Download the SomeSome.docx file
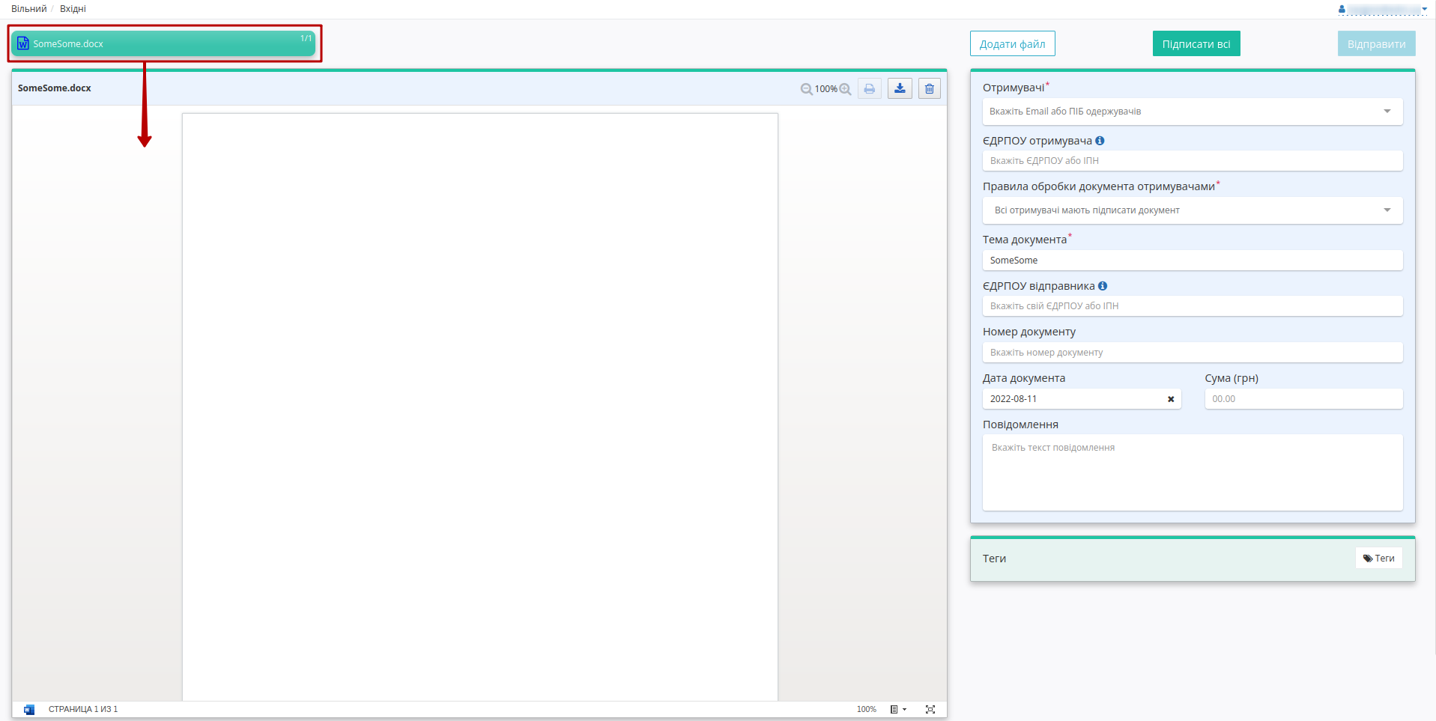 [900, 88]
